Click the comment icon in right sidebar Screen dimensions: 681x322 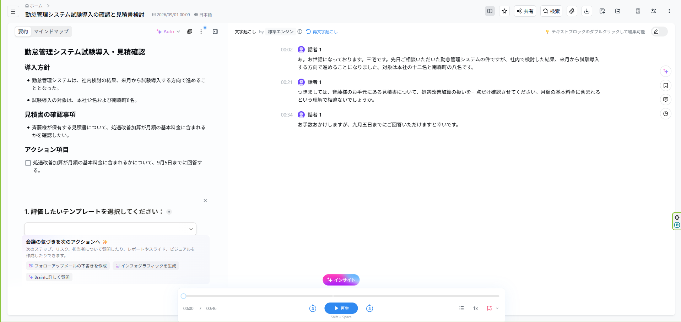click(666, 100)
